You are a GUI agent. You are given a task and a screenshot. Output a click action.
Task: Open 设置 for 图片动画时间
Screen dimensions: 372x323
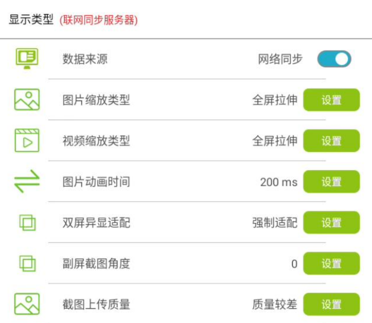point(331,182)
